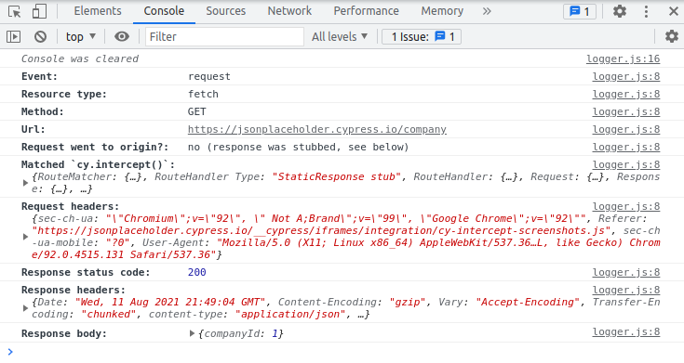Toggle the device toolbar icon
Viewport: 684px width, 363px height.
point(39,11)
